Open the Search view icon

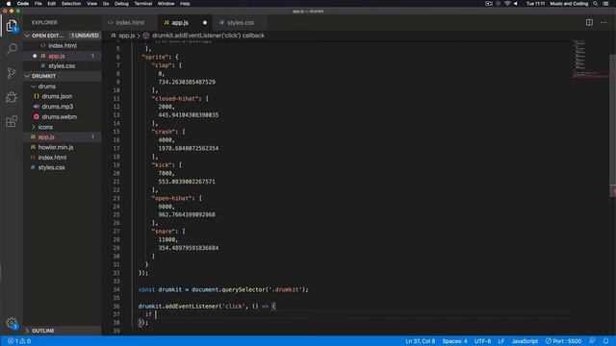click(12, 49)
